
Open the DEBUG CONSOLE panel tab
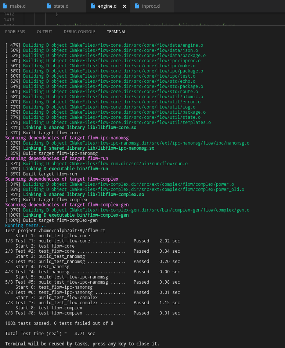coord(80,32)
